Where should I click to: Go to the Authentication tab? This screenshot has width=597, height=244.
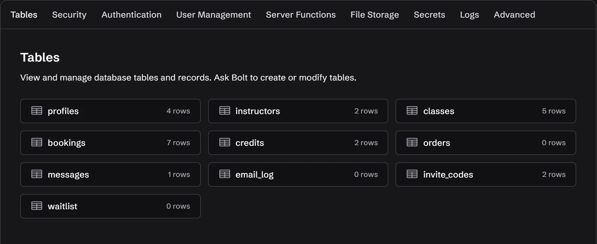click(x=131, y=15)
